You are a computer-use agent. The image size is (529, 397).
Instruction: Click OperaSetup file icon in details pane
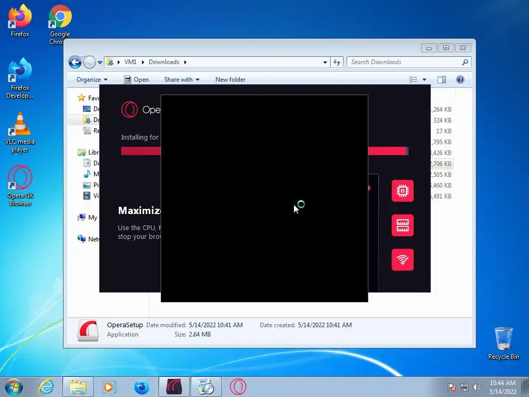tap(88, 330)
